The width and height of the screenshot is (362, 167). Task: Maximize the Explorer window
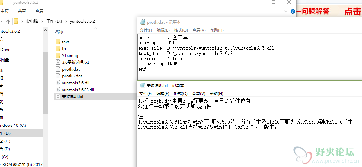click(273, 2)
